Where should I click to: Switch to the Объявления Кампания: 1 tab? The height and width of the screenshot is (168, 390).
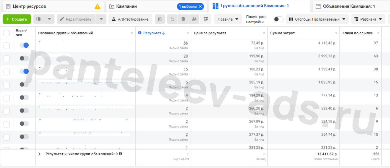(351, 6)
